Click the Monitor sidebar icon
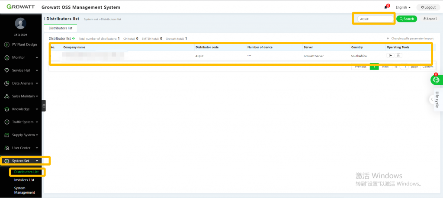The height and width of the screenshot is (198, 443). click(7, 57)
